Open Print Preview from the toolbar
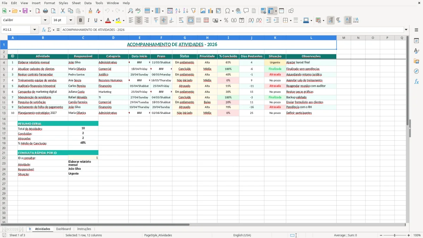Screen dimensions: 423x238 (53, 11)
